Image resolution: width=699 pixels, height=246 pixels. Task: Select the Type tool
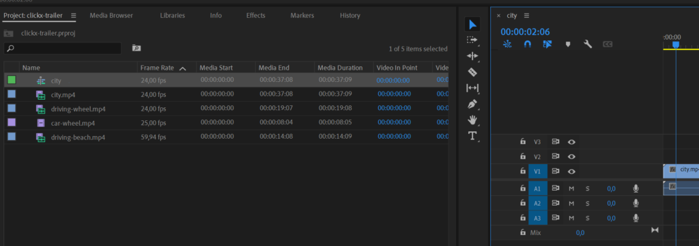[472, 136]
